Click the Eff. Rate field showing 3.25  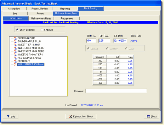click(104, 41)
